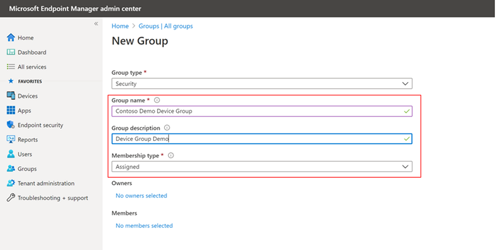Click info icon next to Group description

point(167,128)
